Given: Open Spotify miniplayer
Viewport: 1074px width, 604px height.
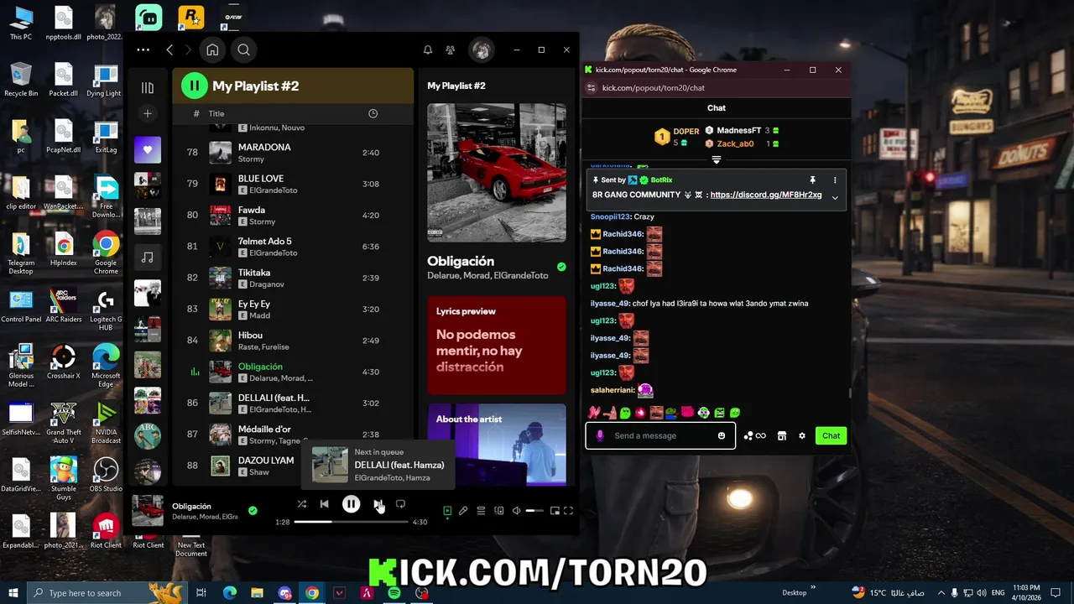Looking at the screenshot, I should tap(555, 511).
